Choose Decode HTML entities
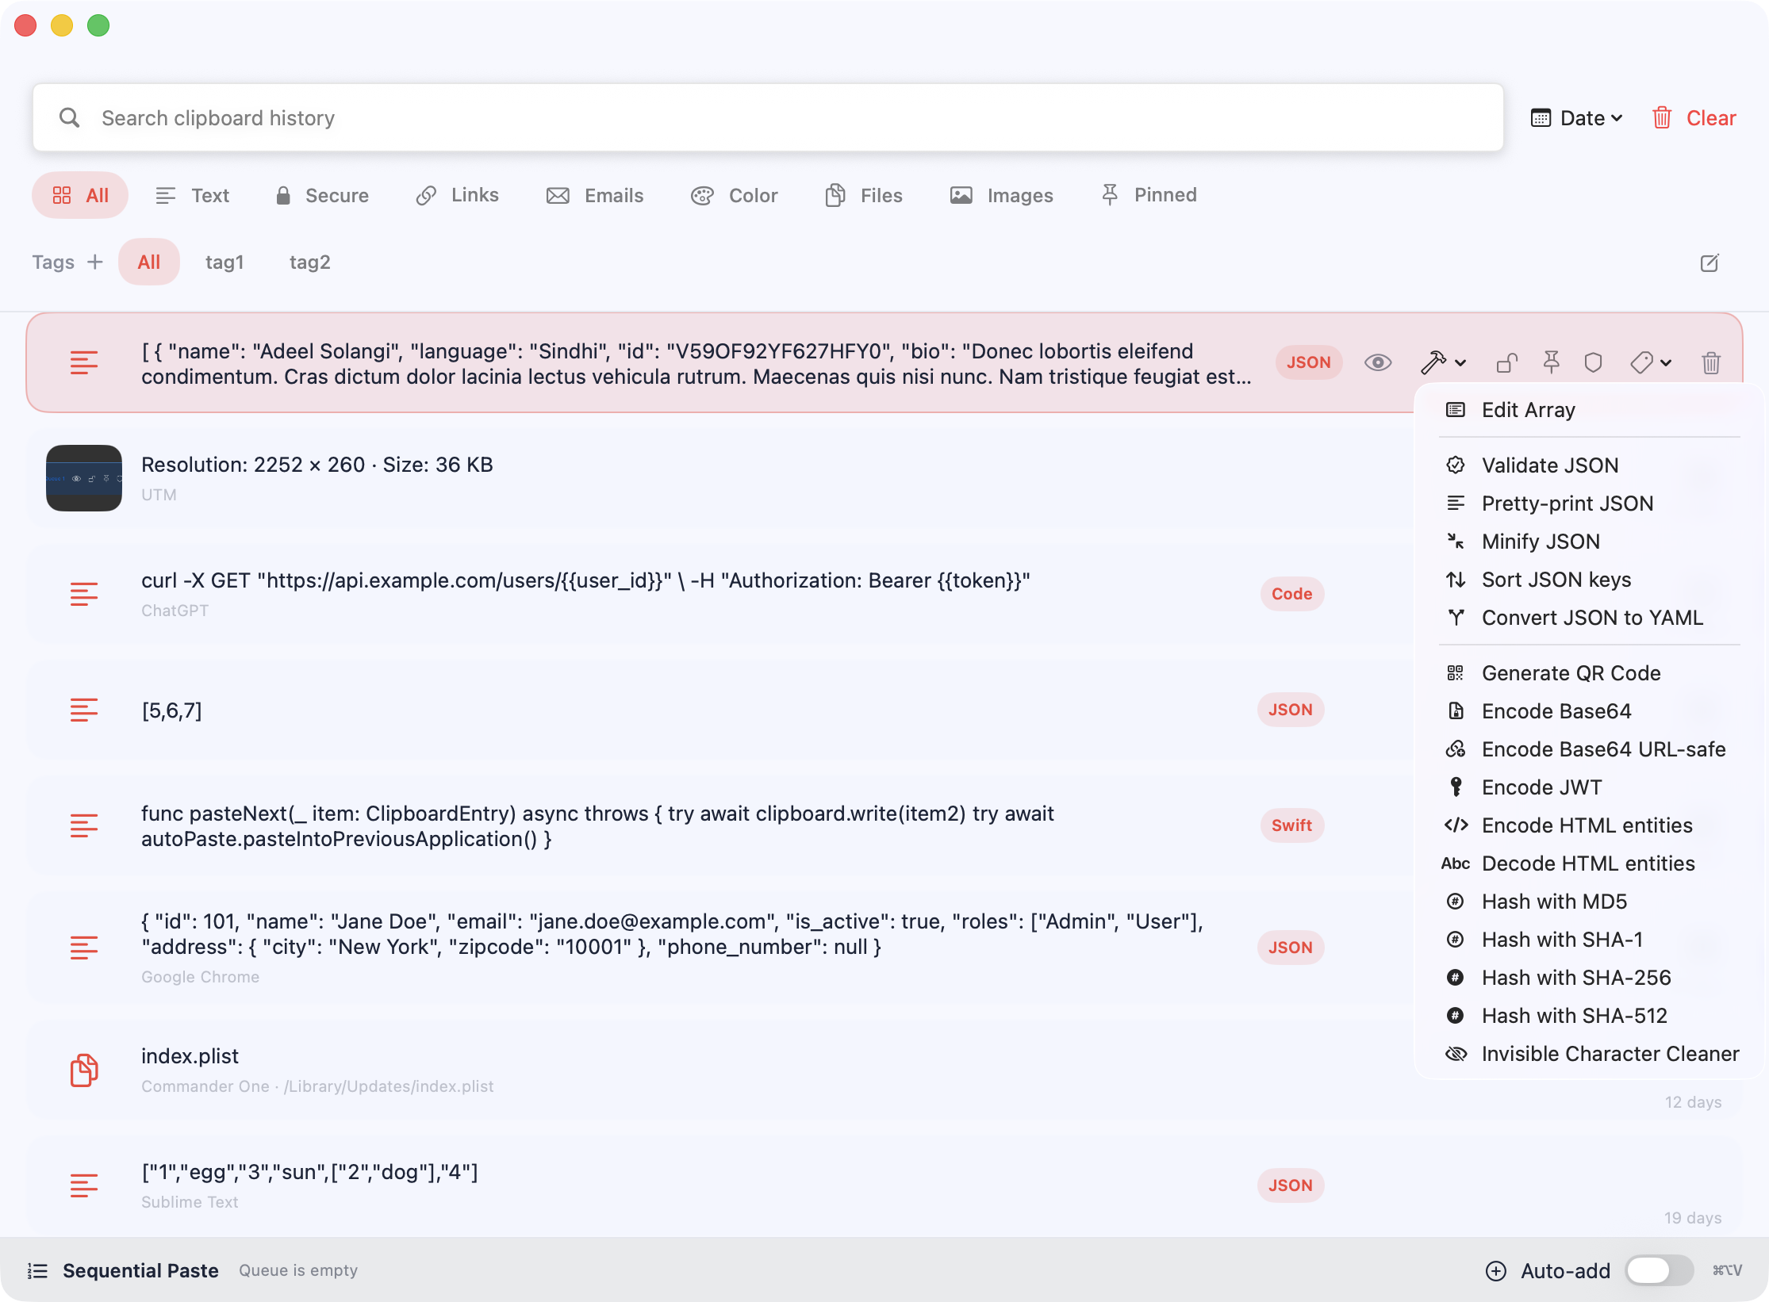1769x1302 pixels. click(x=1588, y=864)
